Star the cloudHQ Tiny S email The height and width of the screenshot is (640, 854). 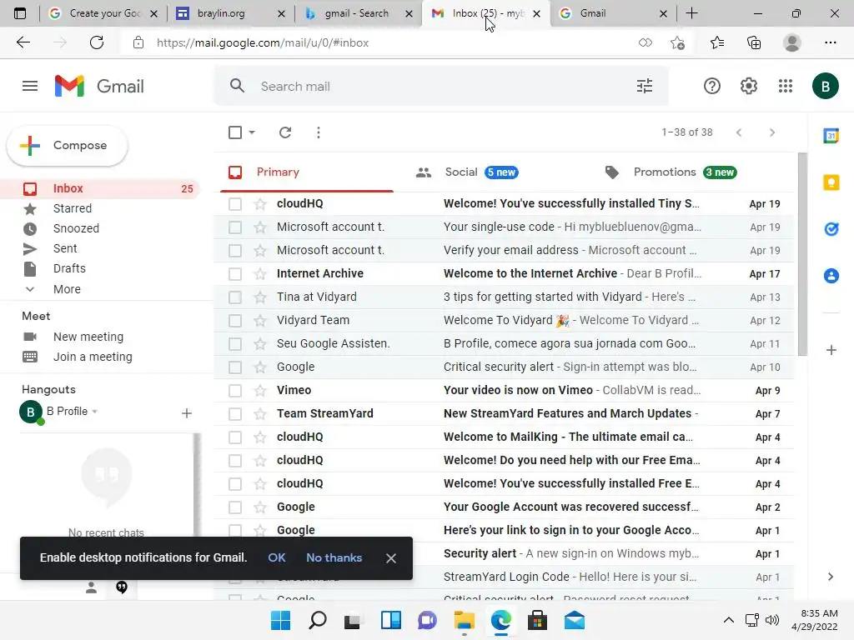click(x=260, y=203)
